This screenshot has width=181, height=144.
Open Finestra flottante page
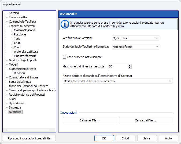click(25, 56)
